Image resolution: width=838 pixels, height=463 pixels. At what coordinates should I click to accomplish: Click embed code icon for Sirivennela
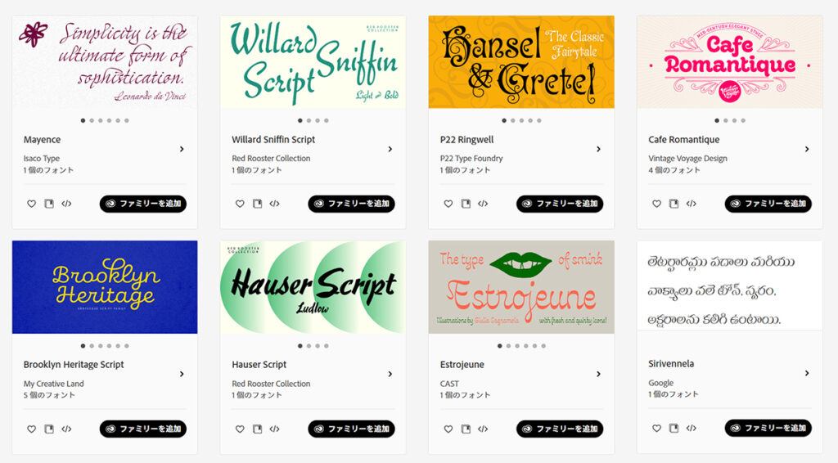coord(692,428)
